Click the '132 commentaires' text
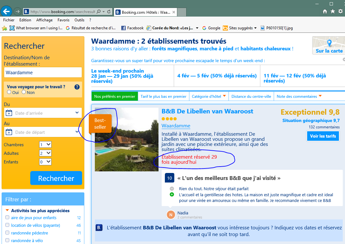The height and width of the screenshot is (244, 345). pyautogui.click(x=324, y=127)
